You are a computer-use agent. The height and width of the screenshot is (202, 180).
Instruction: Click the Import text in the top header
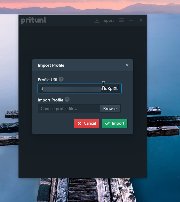click(x=108, y=21)
